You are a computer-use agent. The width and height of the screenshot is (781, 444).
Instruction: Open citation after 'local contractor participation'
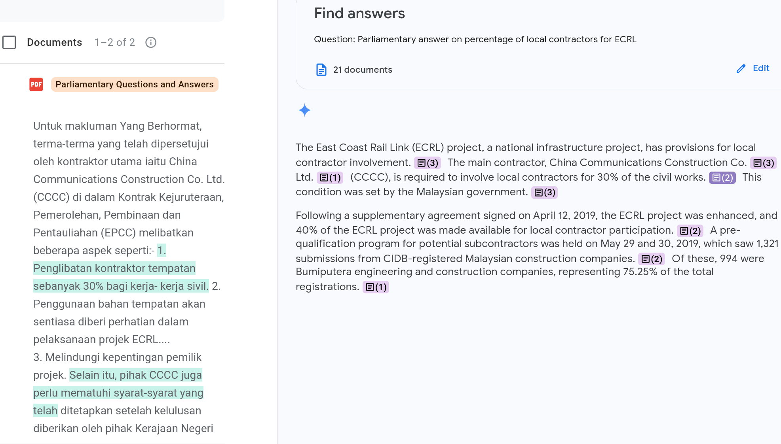tap(690, 231)
